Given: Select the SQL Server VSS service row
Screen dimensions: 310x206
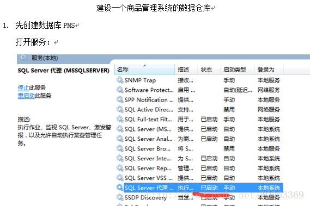Looking at the screenshot, I should 199,178.
